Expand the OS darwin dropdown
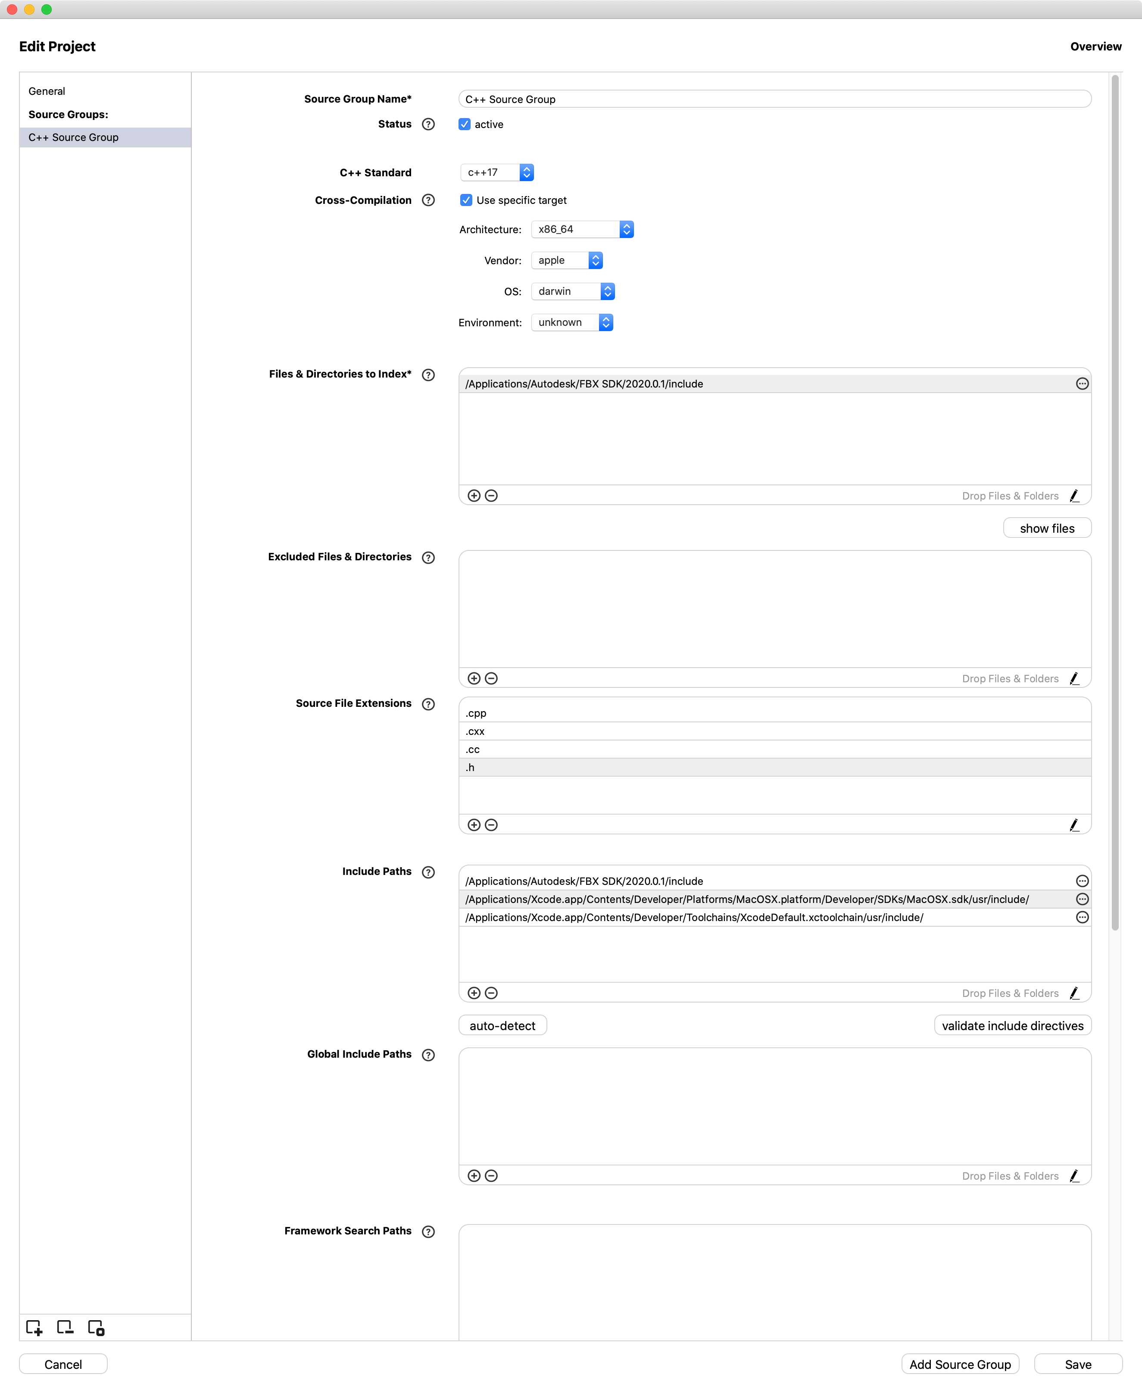 click(x=573, y=291)
